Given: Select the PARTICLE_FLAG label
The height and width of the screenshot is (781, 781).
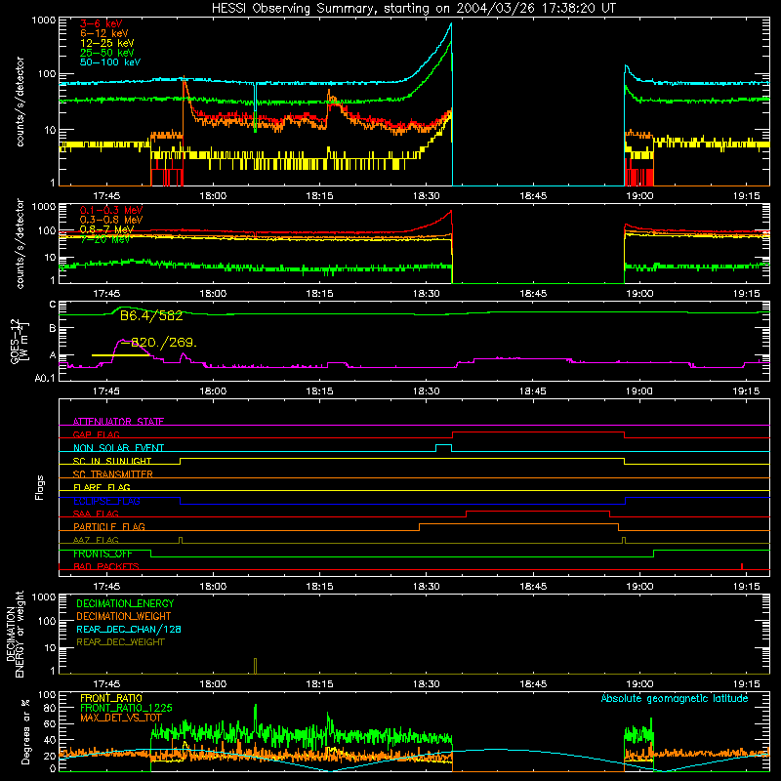Looking at the screenshot, I should pos(109,526).
